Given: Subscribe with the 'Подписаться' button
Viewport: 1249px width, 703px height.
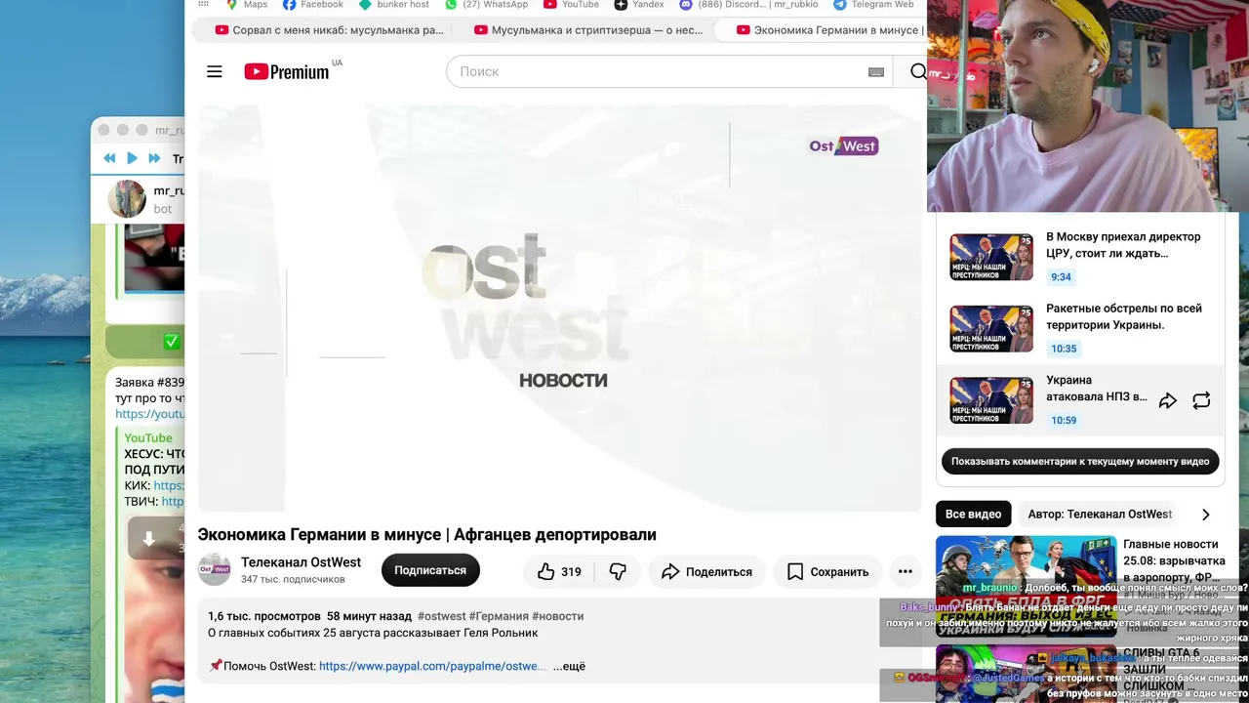Looking at the screenshot, I should [x=430, y=570].
